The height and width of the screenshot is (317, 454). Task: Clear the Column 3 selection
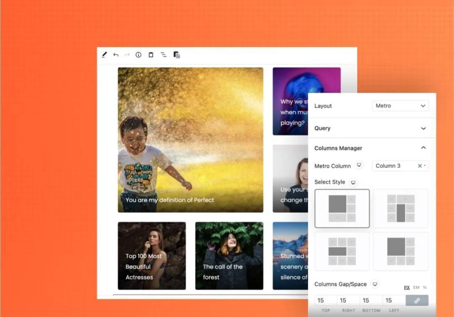coord(420,166)
